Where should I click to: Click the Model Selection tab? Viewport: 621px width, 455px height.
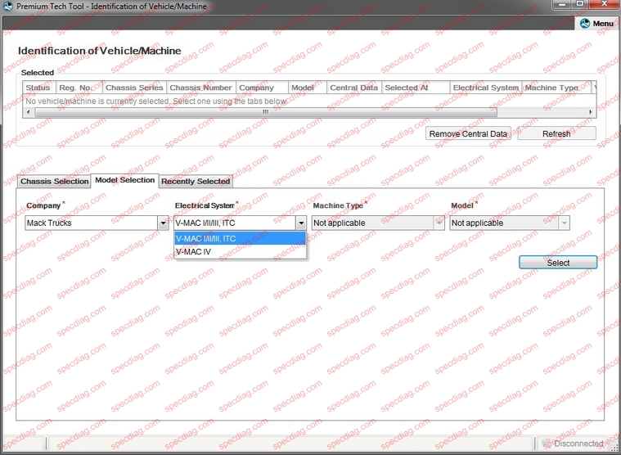tap(124, 180)
